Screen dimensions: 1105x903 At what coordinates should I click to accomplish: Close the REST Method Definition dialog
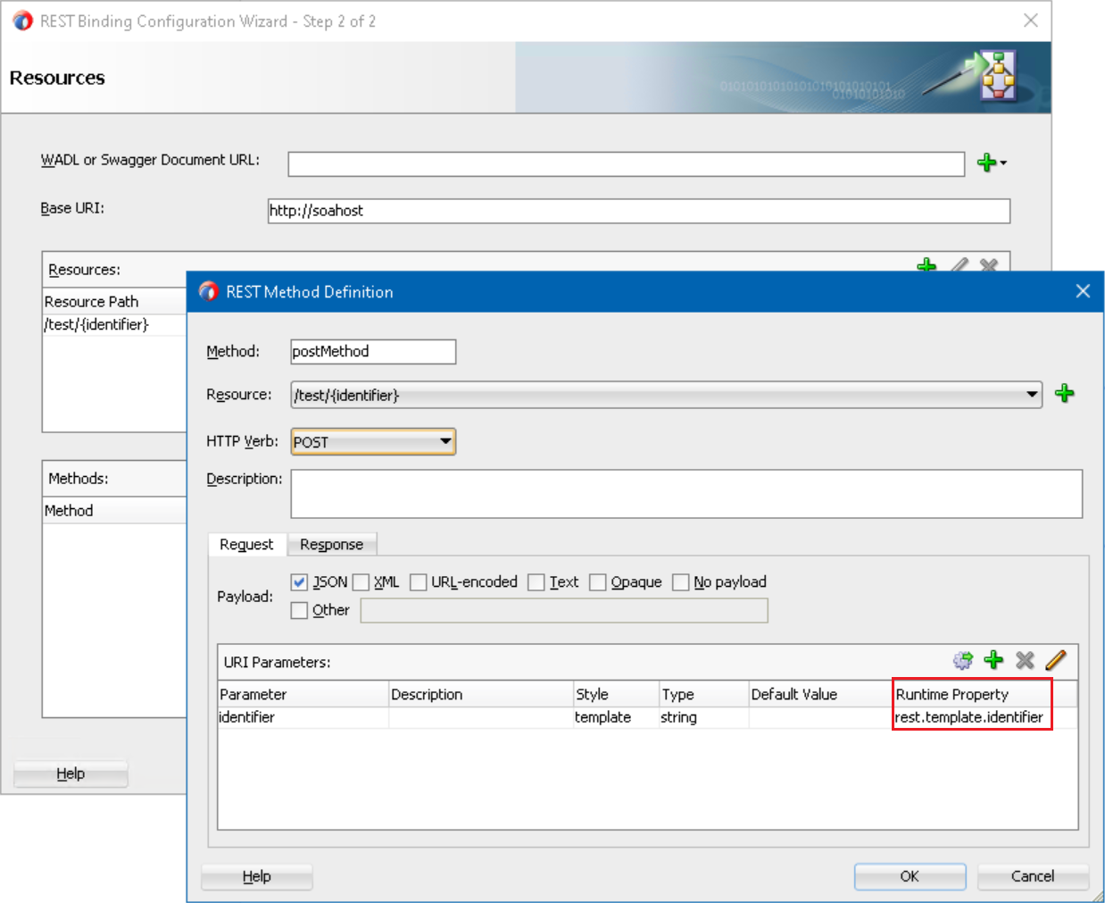click(1083, 291)
